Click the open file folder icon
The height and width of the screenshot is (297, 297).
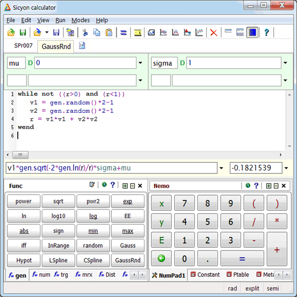tap(11, 32)
